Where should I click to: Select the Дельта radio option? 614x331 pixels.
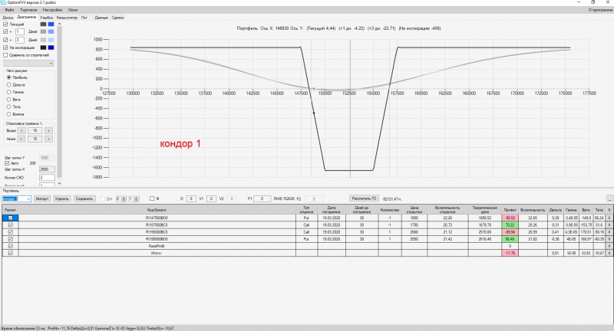click(x=8, y=85)
